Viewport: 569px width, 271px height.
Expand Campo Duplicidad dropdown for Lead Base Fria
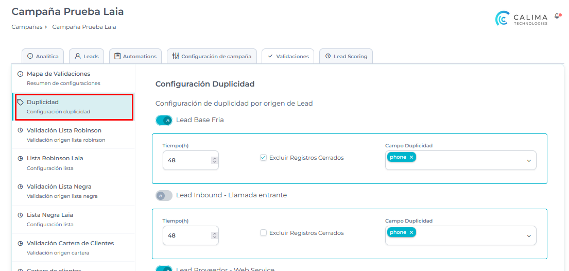click(528, 161)
